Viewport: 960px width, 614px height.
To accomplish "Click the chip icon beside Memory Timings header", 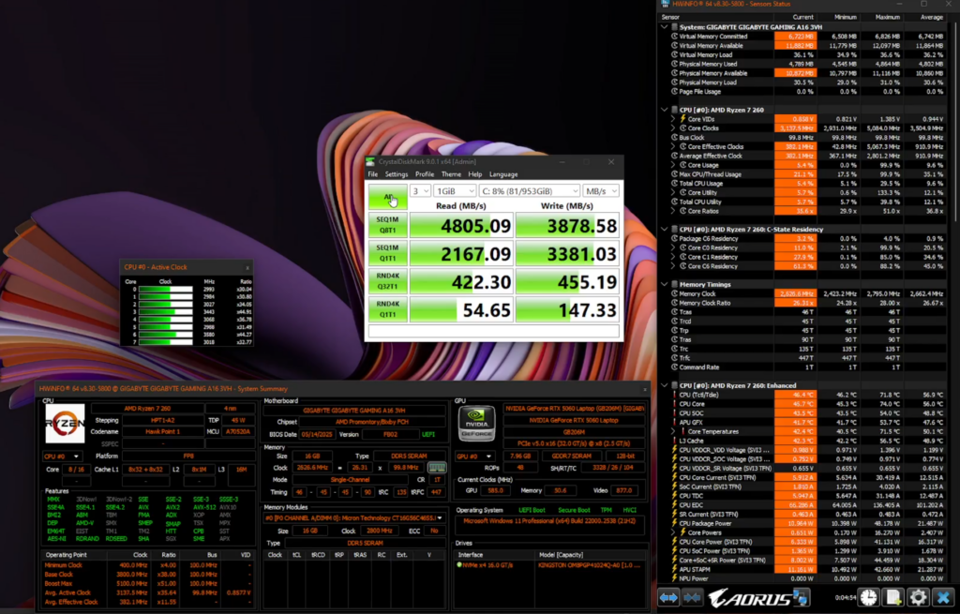I will pos(675,284).
